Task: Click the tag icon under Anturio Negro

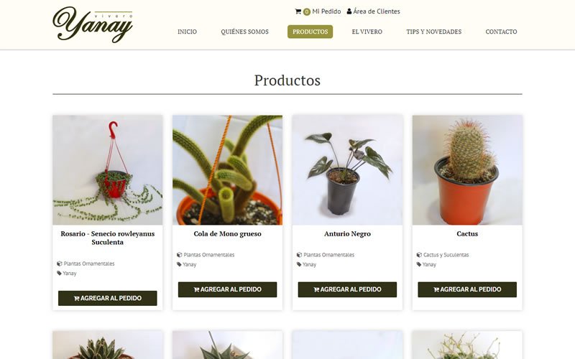Action: click(299, 264)
